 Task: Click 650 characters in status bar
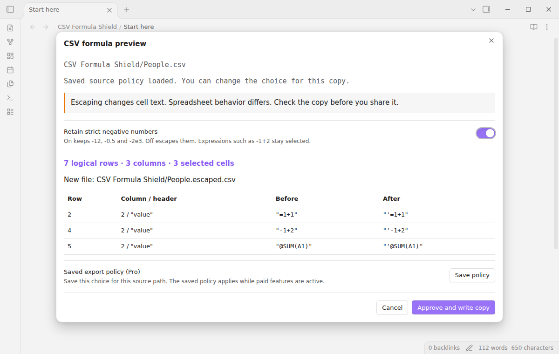pos(532,348)
